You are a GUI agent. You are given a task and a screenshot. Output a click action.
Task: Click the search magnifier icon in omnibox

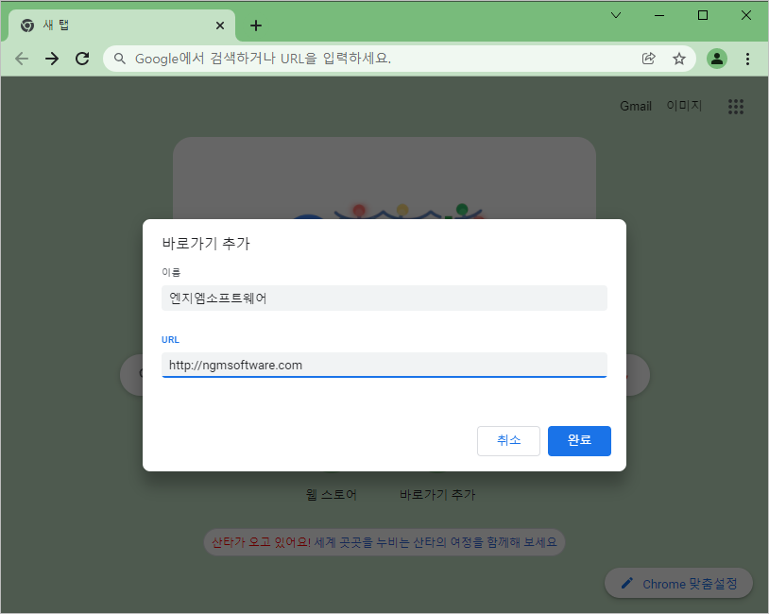120,59
